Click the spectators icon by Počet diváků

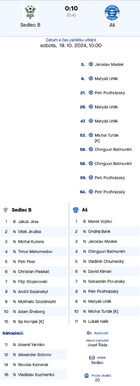point(86,375)
